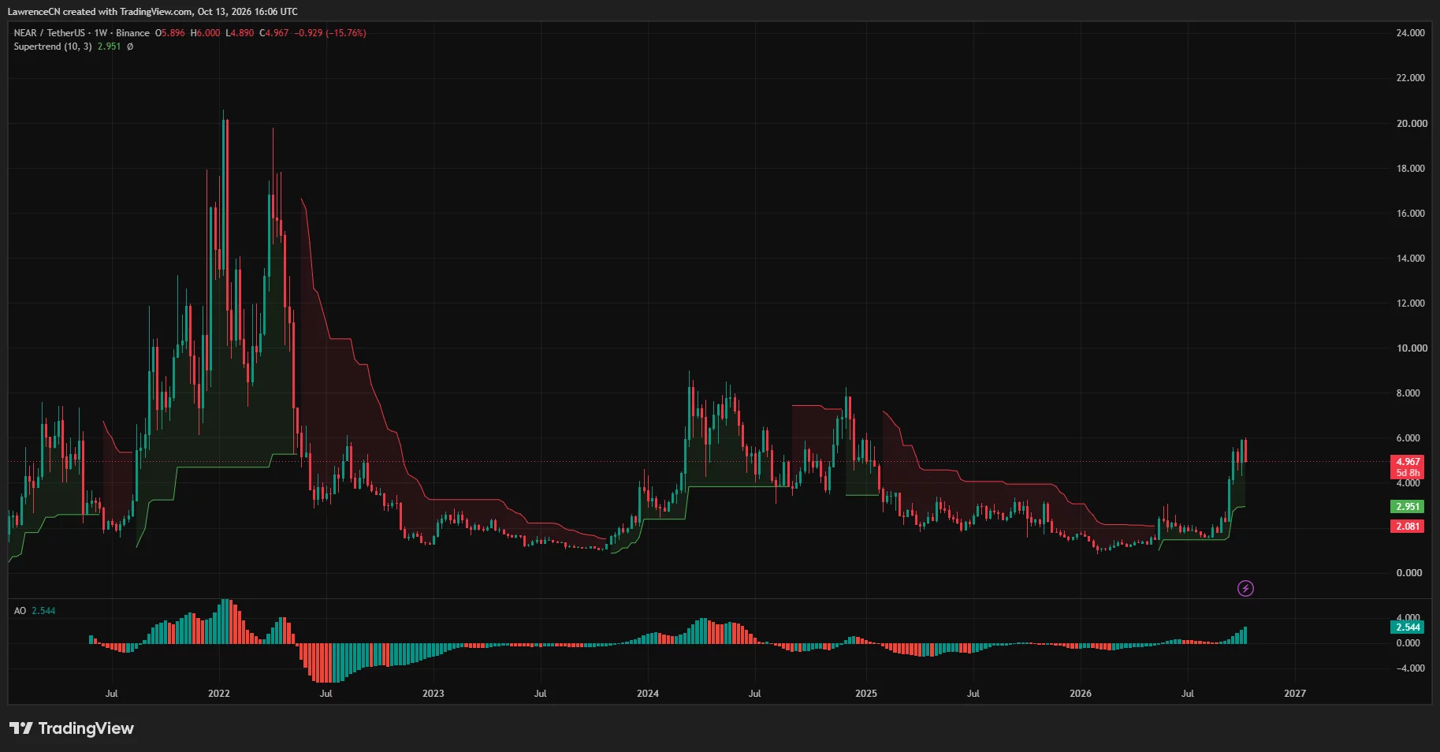Click the red 2.081 price tag
This screenshot has height=752, width=1440.
click(x=1407, y=527)
